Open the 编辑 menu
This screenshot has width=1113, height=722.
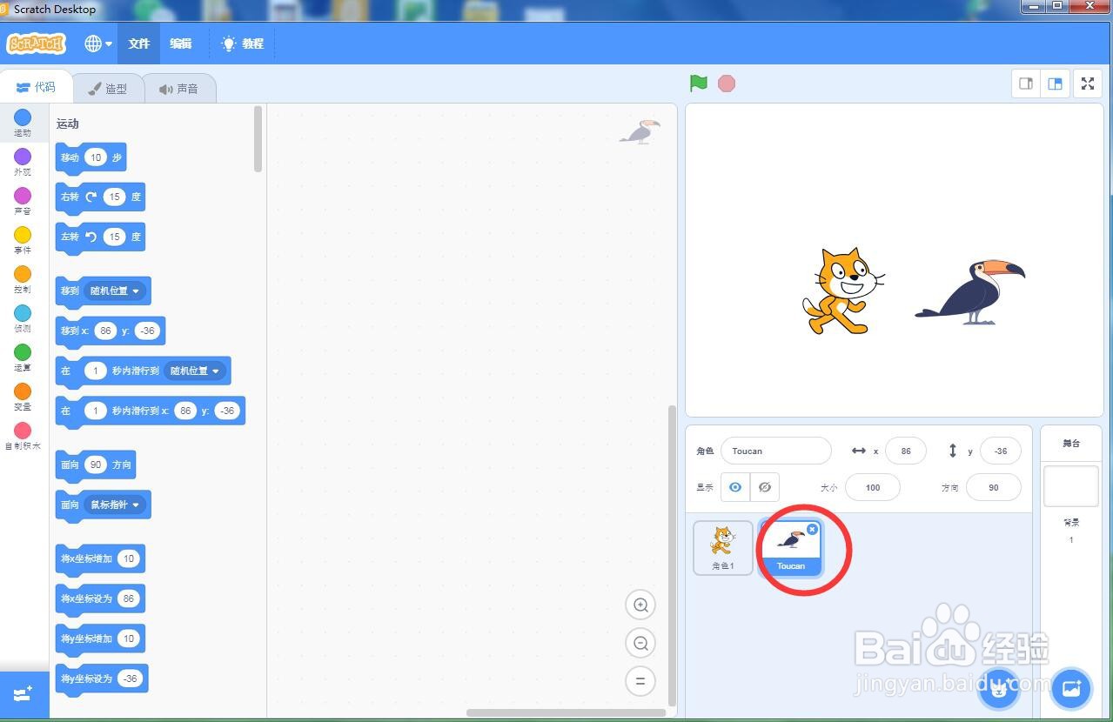181,43
